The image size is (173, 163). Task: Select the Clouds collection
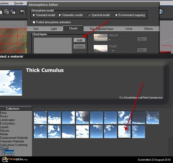tap(4, 148)
